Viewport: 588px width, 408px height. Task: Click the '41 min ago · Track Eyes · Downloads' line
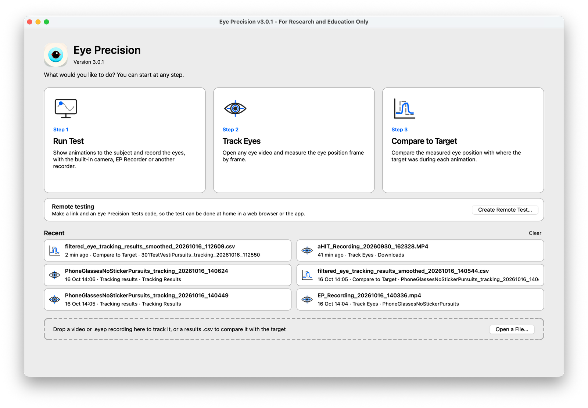pyautogui.click(x=361, y=255)
